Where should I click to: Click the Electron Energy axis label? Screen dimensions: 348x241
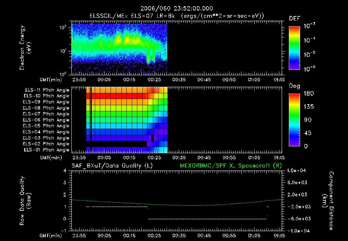tap(25, 48)
